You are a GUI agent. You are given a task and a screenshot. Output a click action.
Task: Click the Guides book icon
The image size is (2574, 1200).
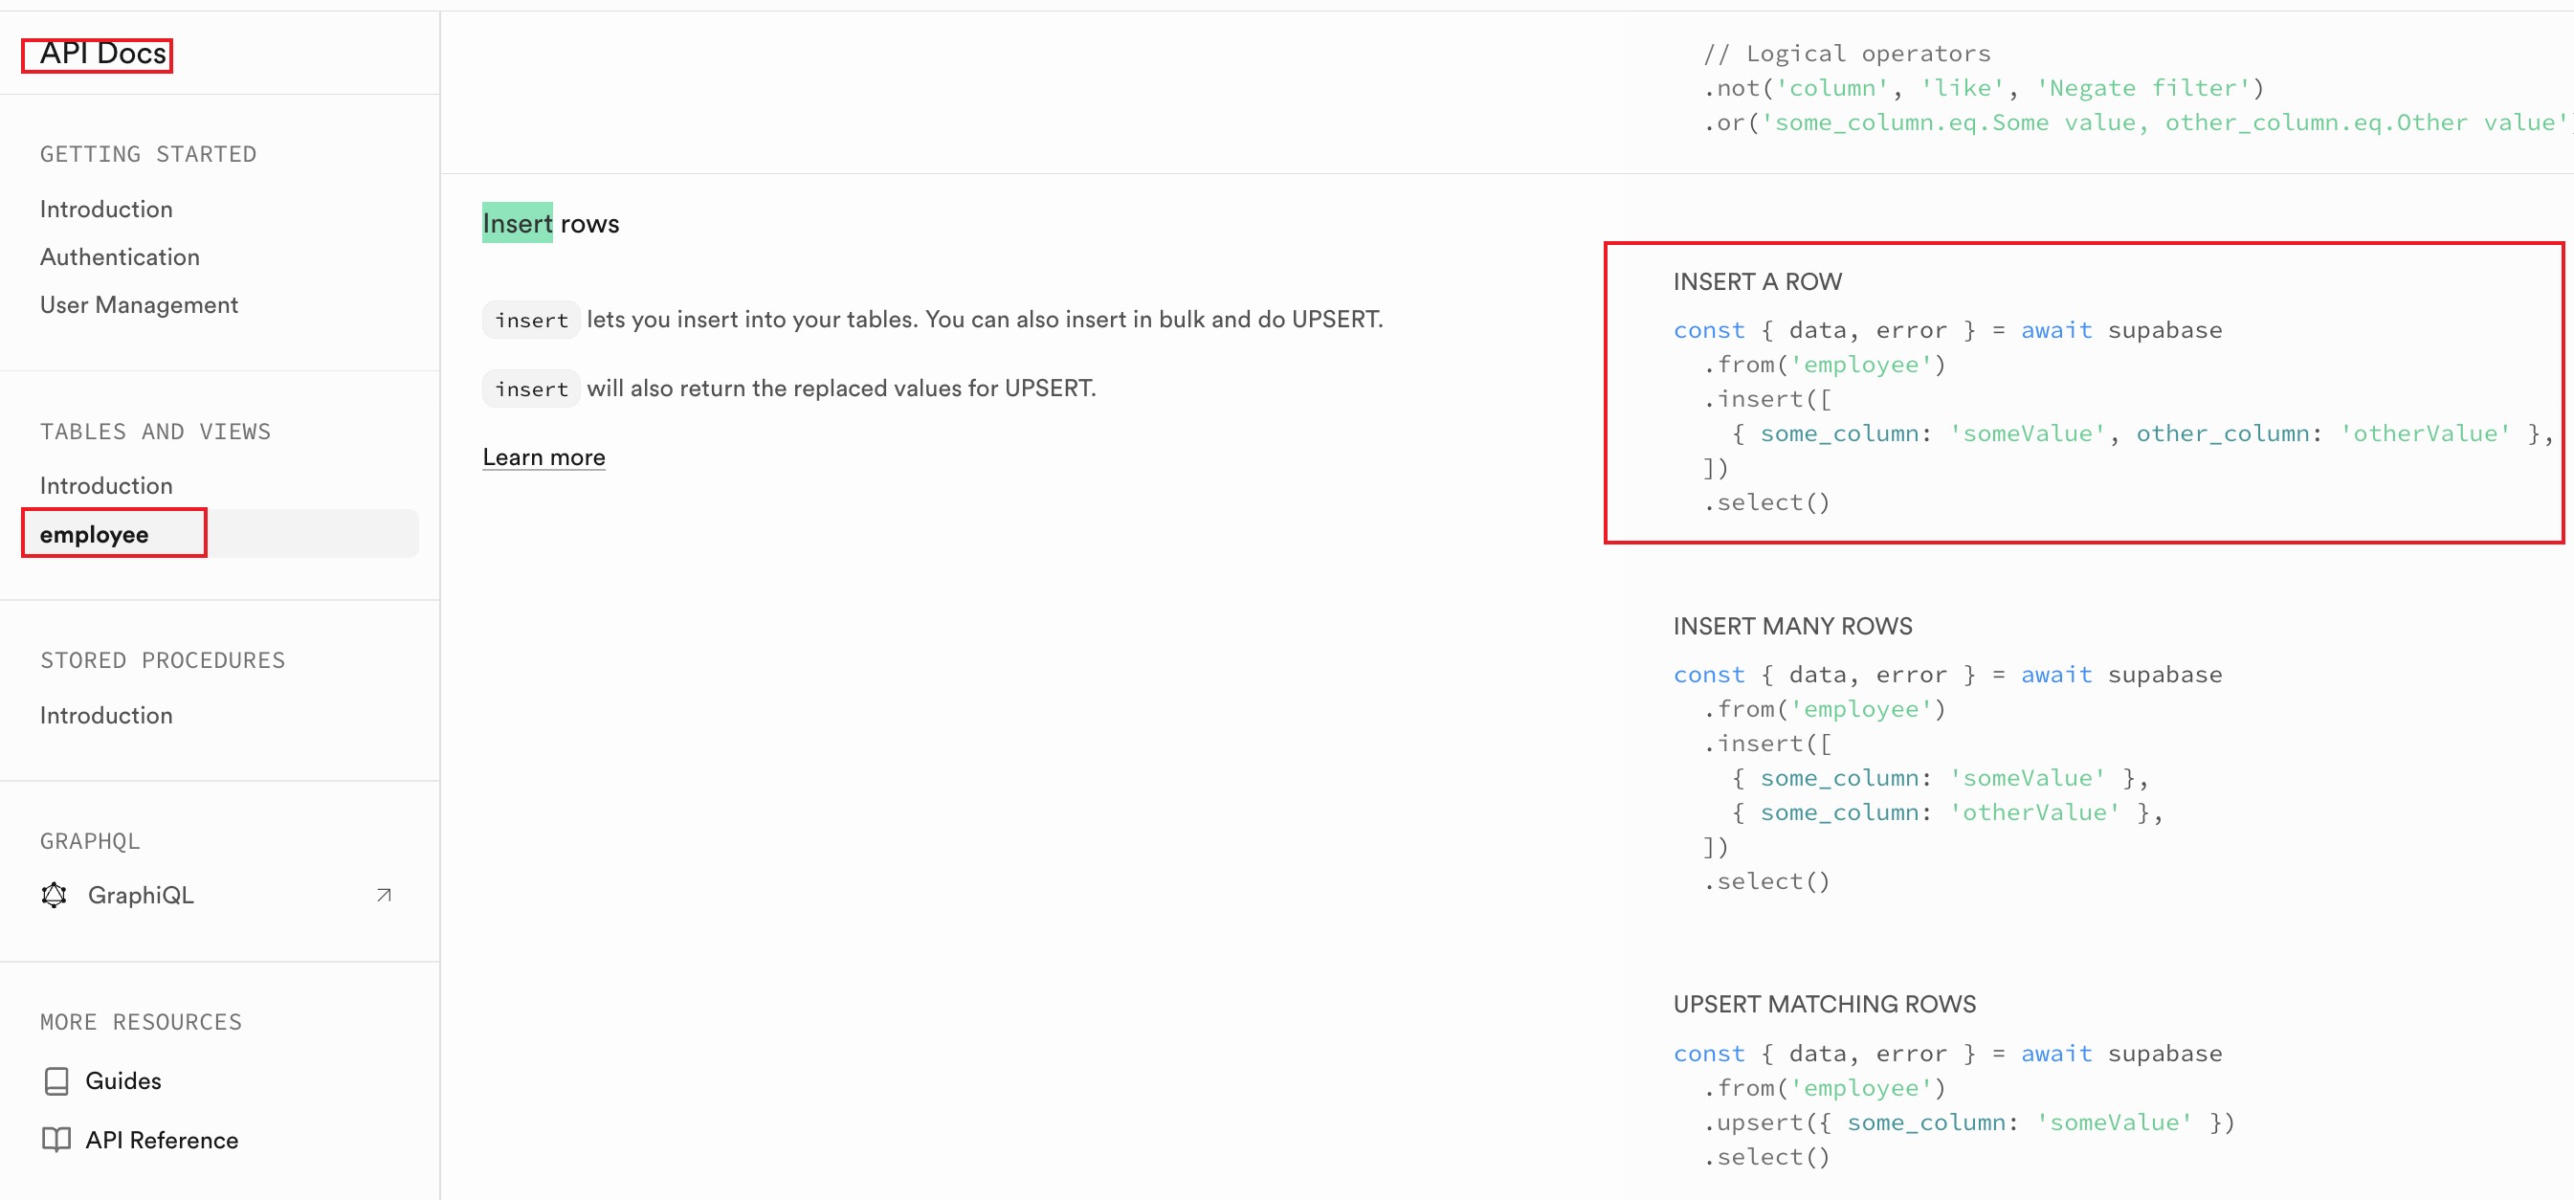[57, 1081]
